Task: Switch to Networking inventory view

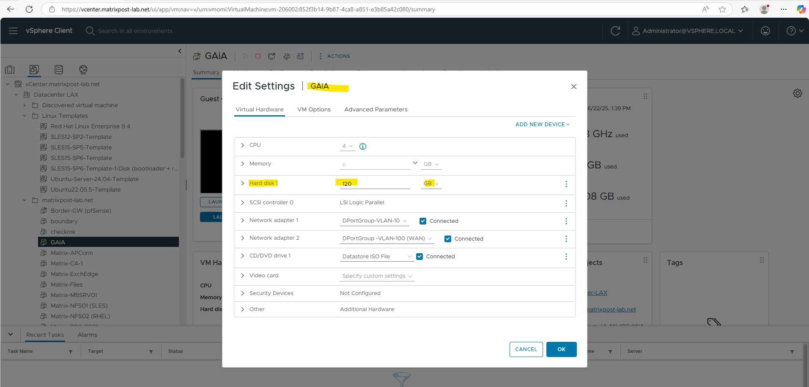Action: [x=83, y=70]
